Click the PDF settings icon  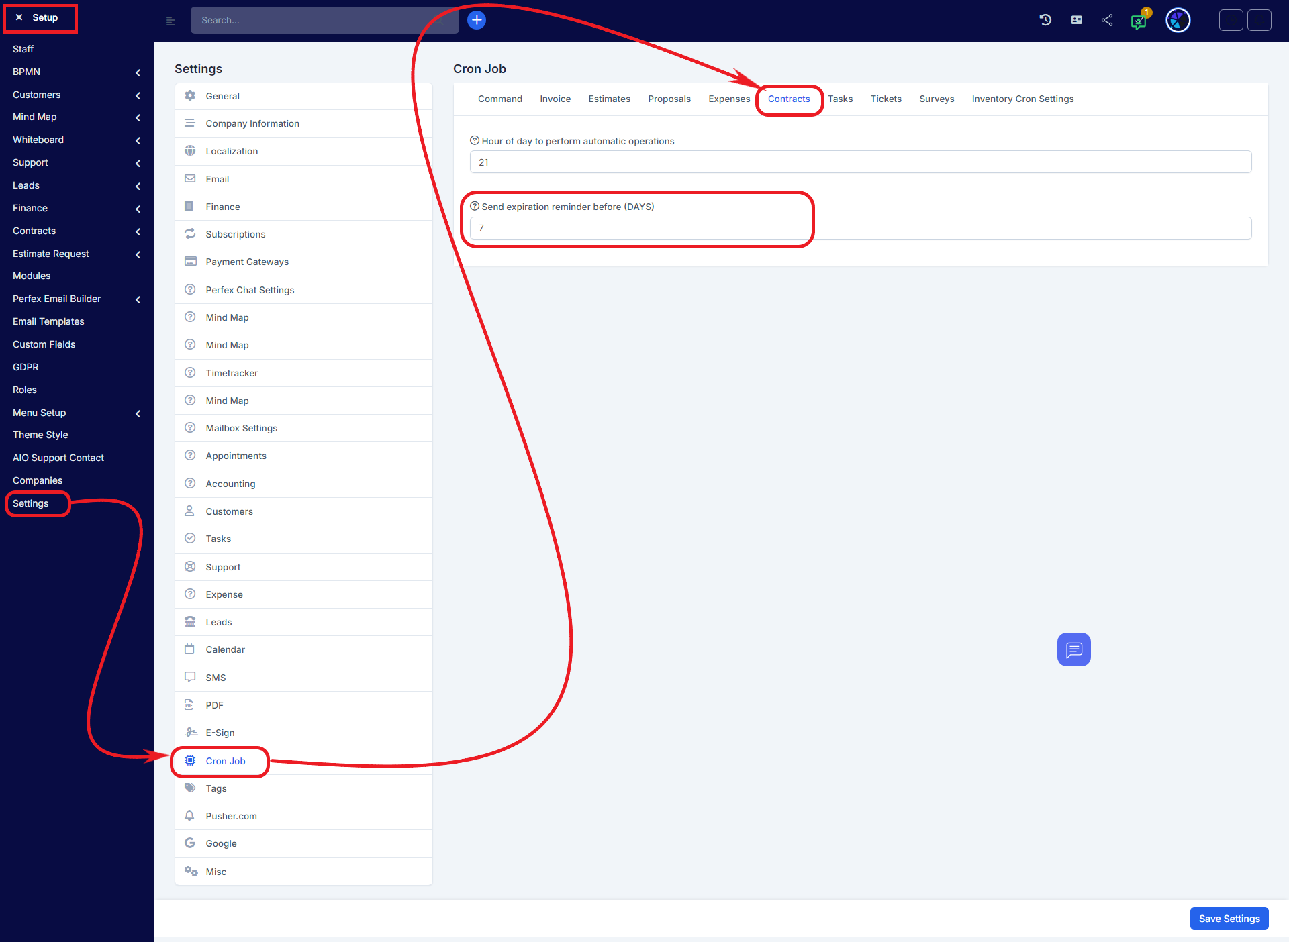[190, 705]
